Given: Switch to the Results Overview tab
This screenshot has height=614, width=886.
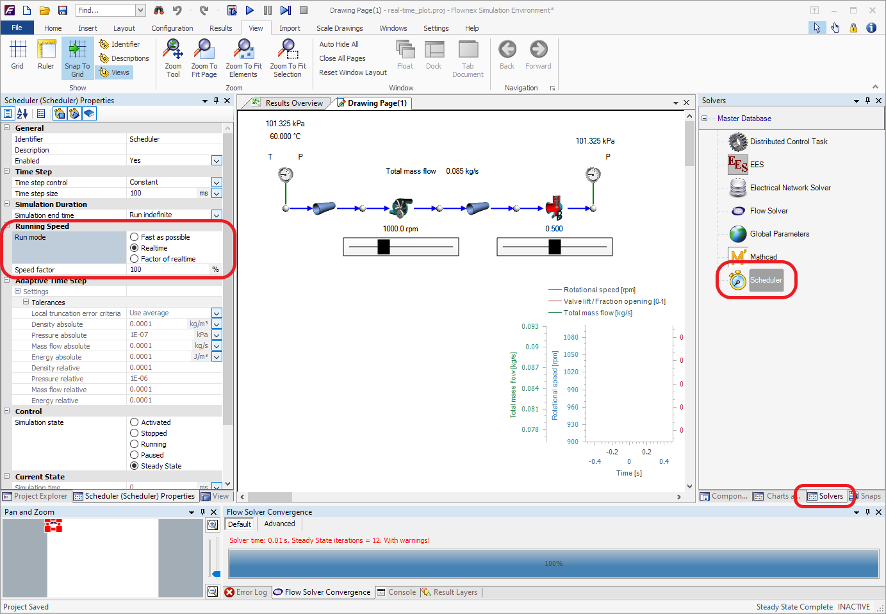Looking at the screenshot, I should point(293,103).
